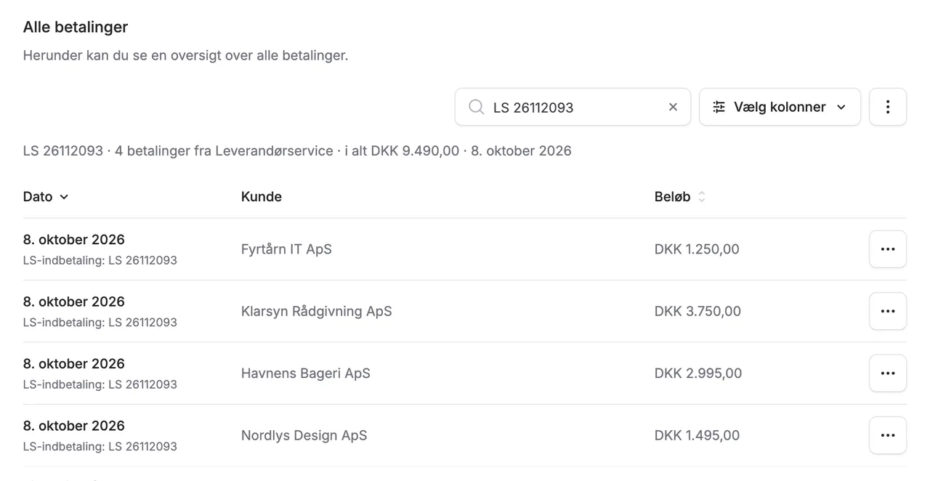Select customer Klarsyn Rådgivning ApS
Viewport: 930px width, 481px height.
316,311
